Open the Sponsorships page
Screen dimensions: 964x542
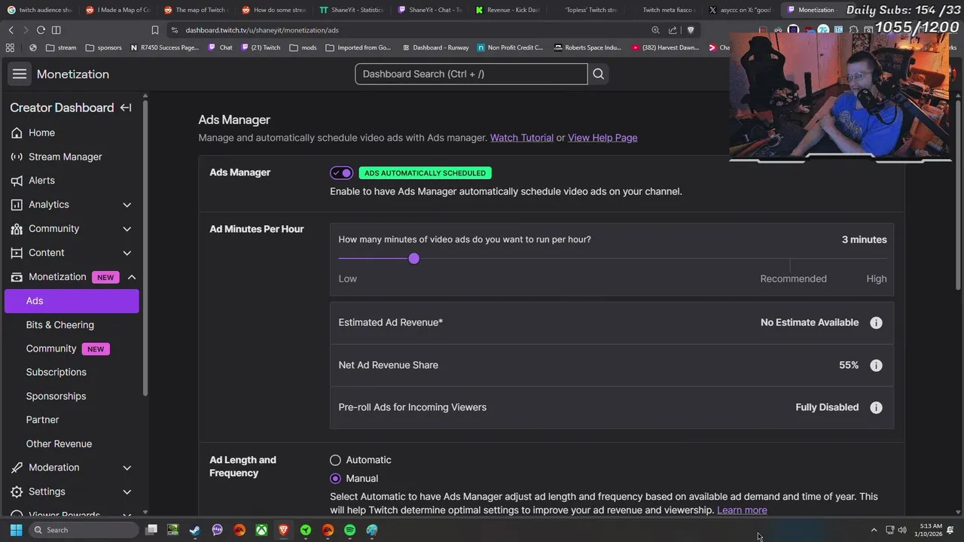56,396
